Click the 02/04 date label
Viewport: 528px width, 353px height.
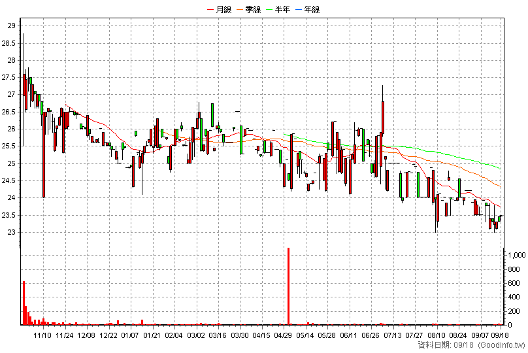pyautogui.click(x=174, y=335)
